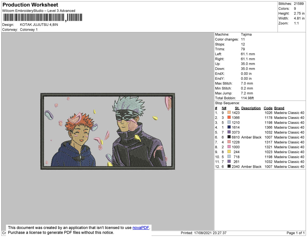
Task: Select the yellow thread swatch on stop 9
Action: tap(229, 152)
